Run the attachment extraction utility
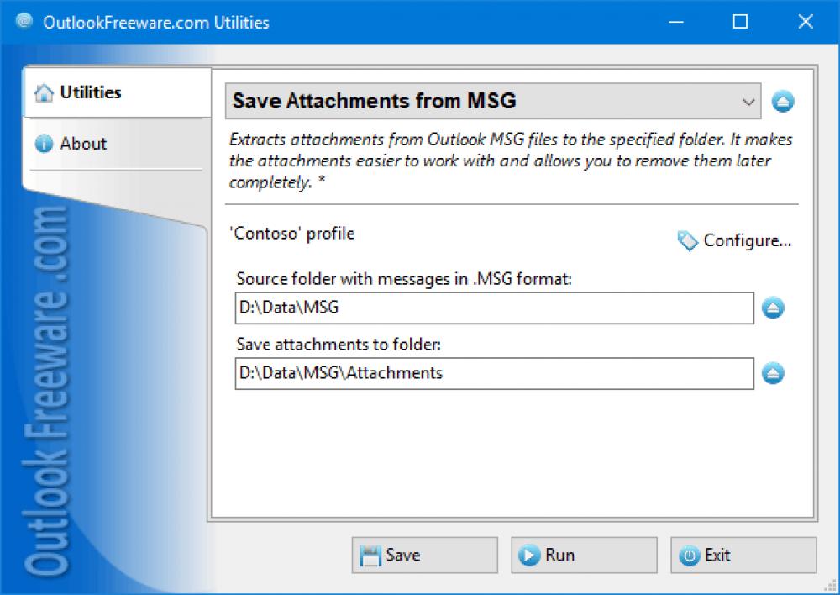This screenshot has width=840, height=595. point(584,555)
